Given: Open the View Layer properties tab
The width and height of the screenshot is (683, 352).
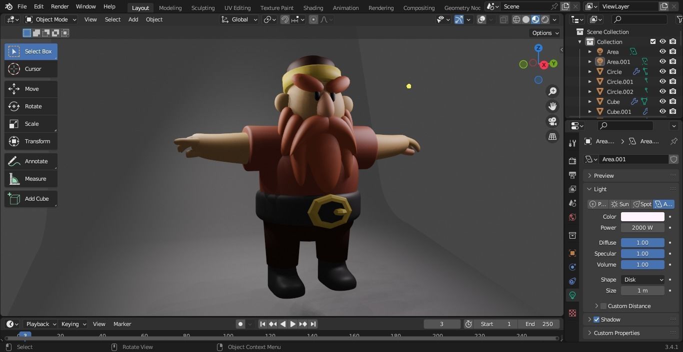Looking at the screenshot, I should [572, 189].
